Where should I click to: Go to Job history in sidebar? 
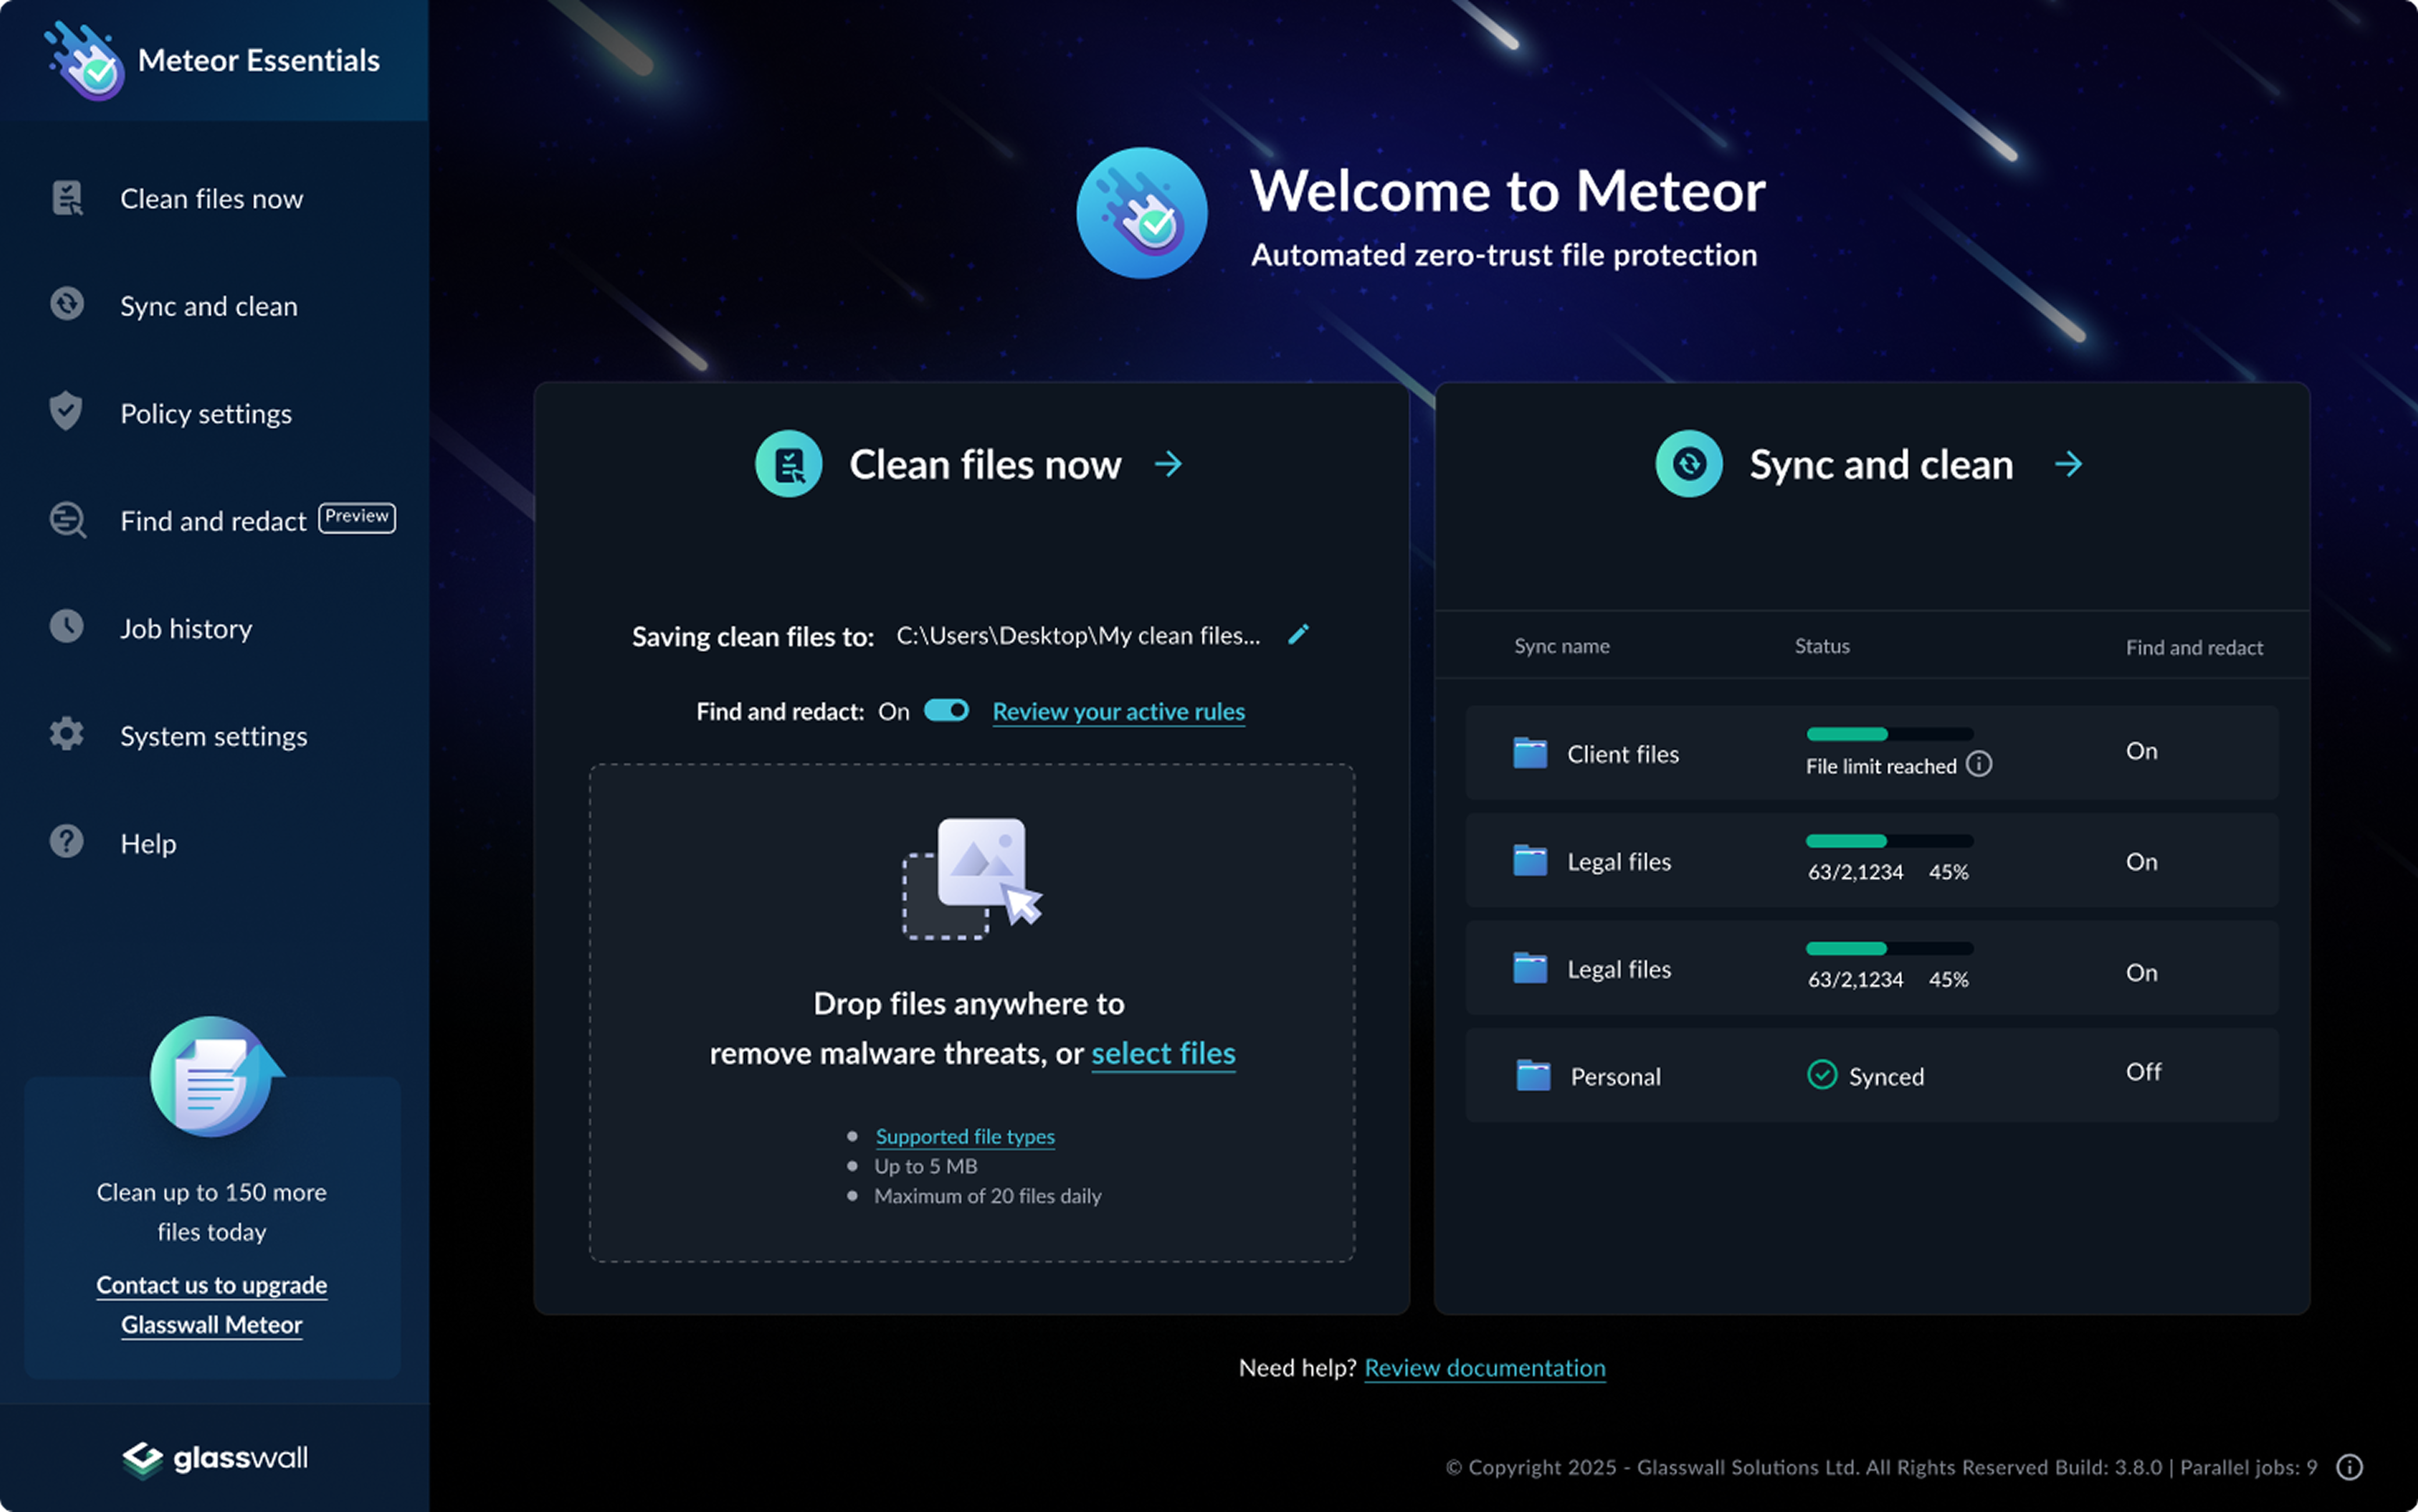point(186,629)
